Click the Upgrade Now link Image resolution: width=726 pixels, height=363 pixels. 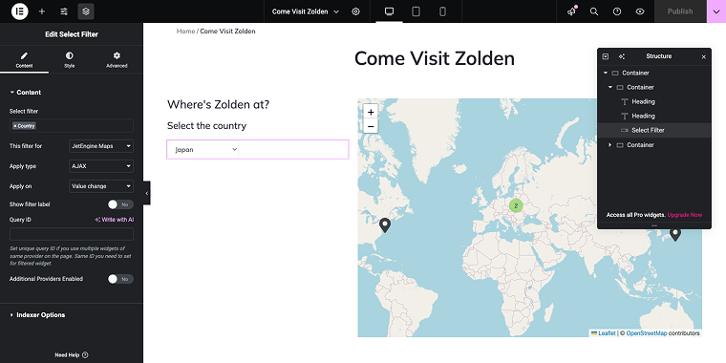[x=685, y=215]
